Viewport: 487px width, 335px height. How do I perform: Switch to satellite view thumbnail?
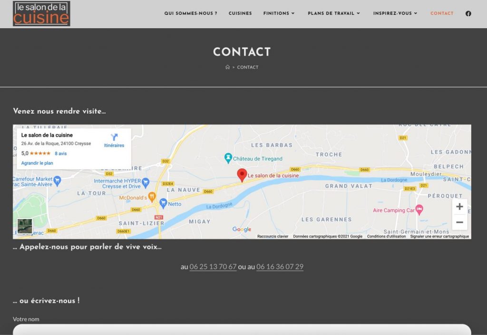tap(25, 226)
